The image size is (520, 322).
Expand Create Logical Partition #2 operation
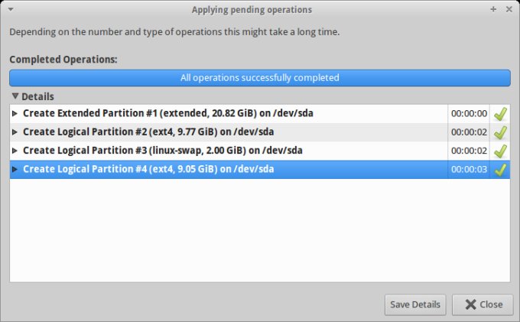click(15, 132)
